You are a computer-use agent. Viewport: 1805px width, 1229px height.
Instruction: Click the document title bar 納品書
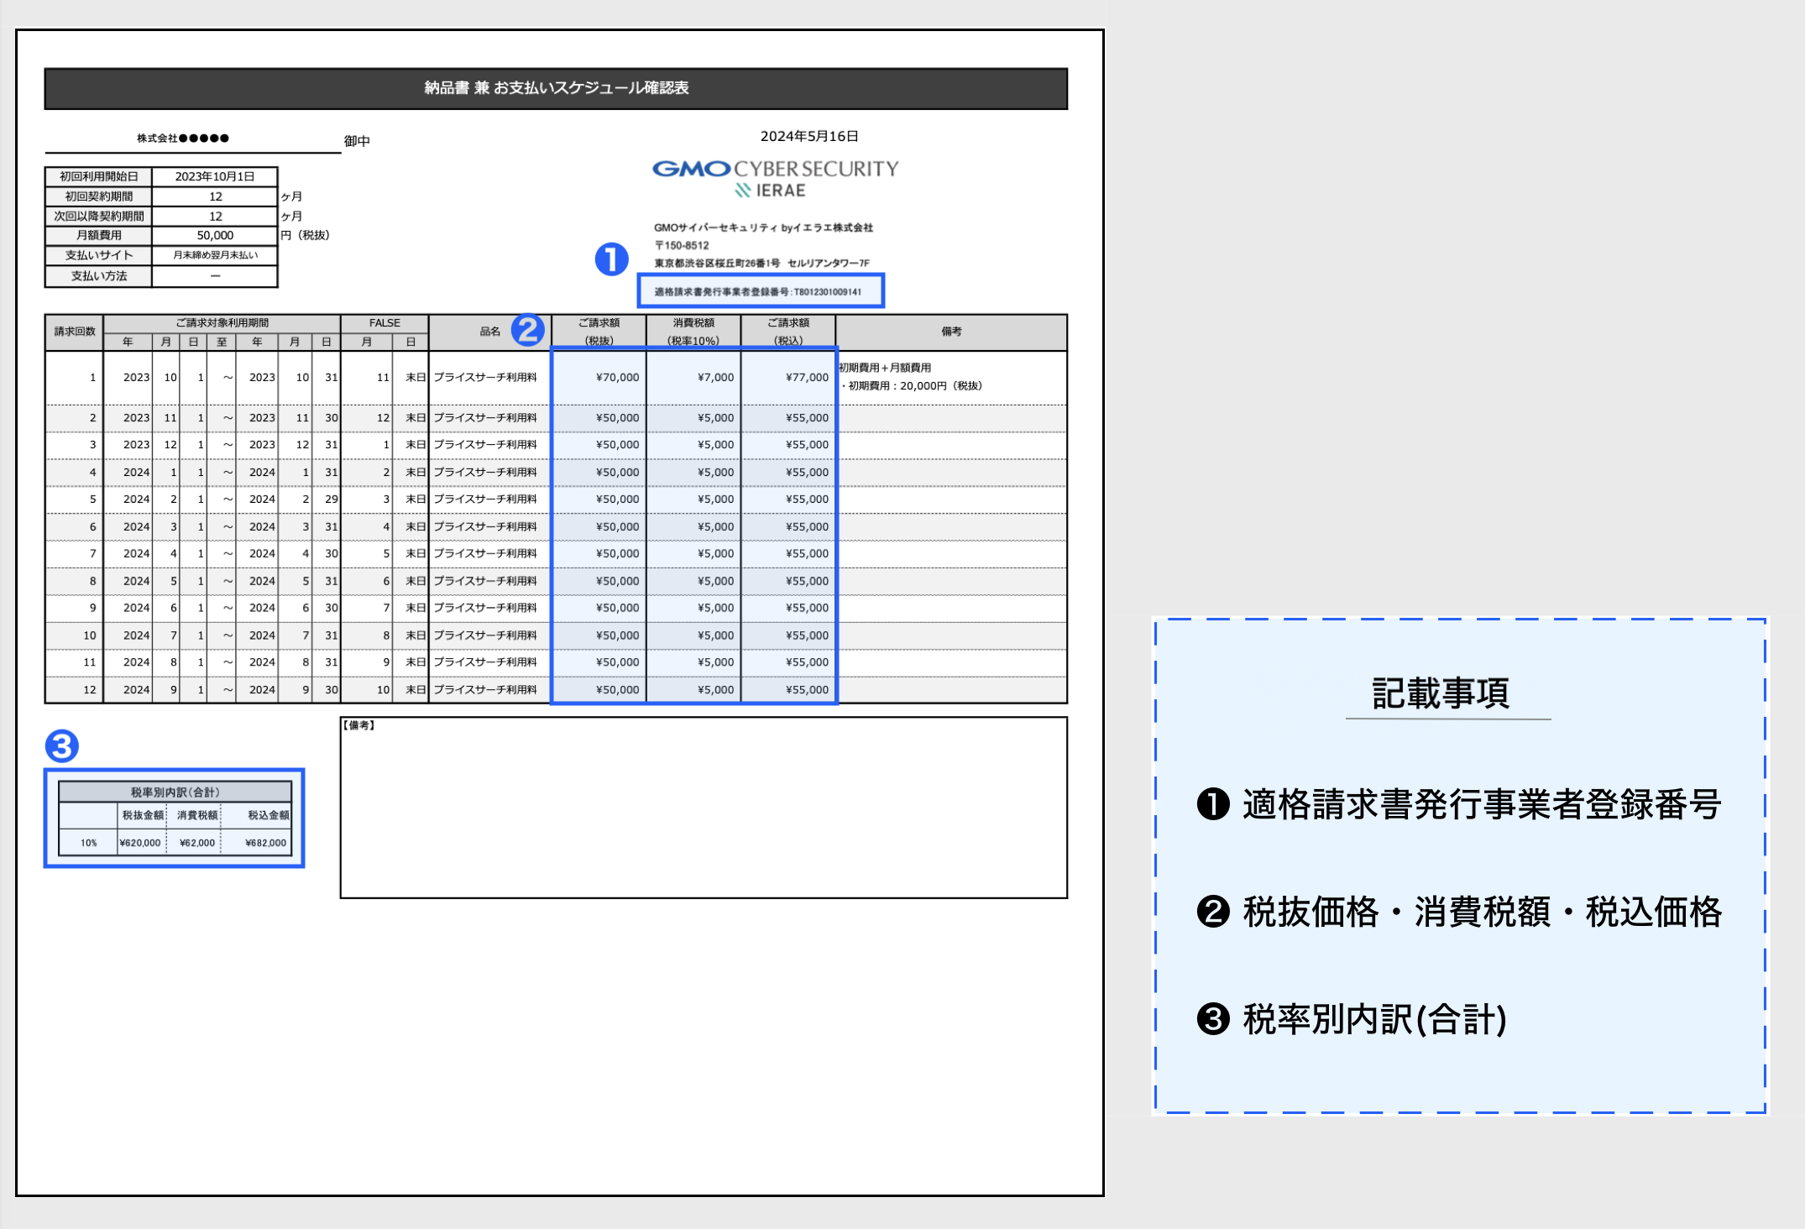coord(556,88)
